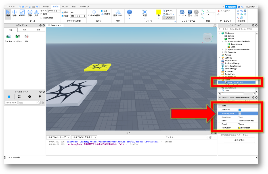
Task: Toggle the pivot 装着 snap checkbox
Action: (x=102, y=11)
